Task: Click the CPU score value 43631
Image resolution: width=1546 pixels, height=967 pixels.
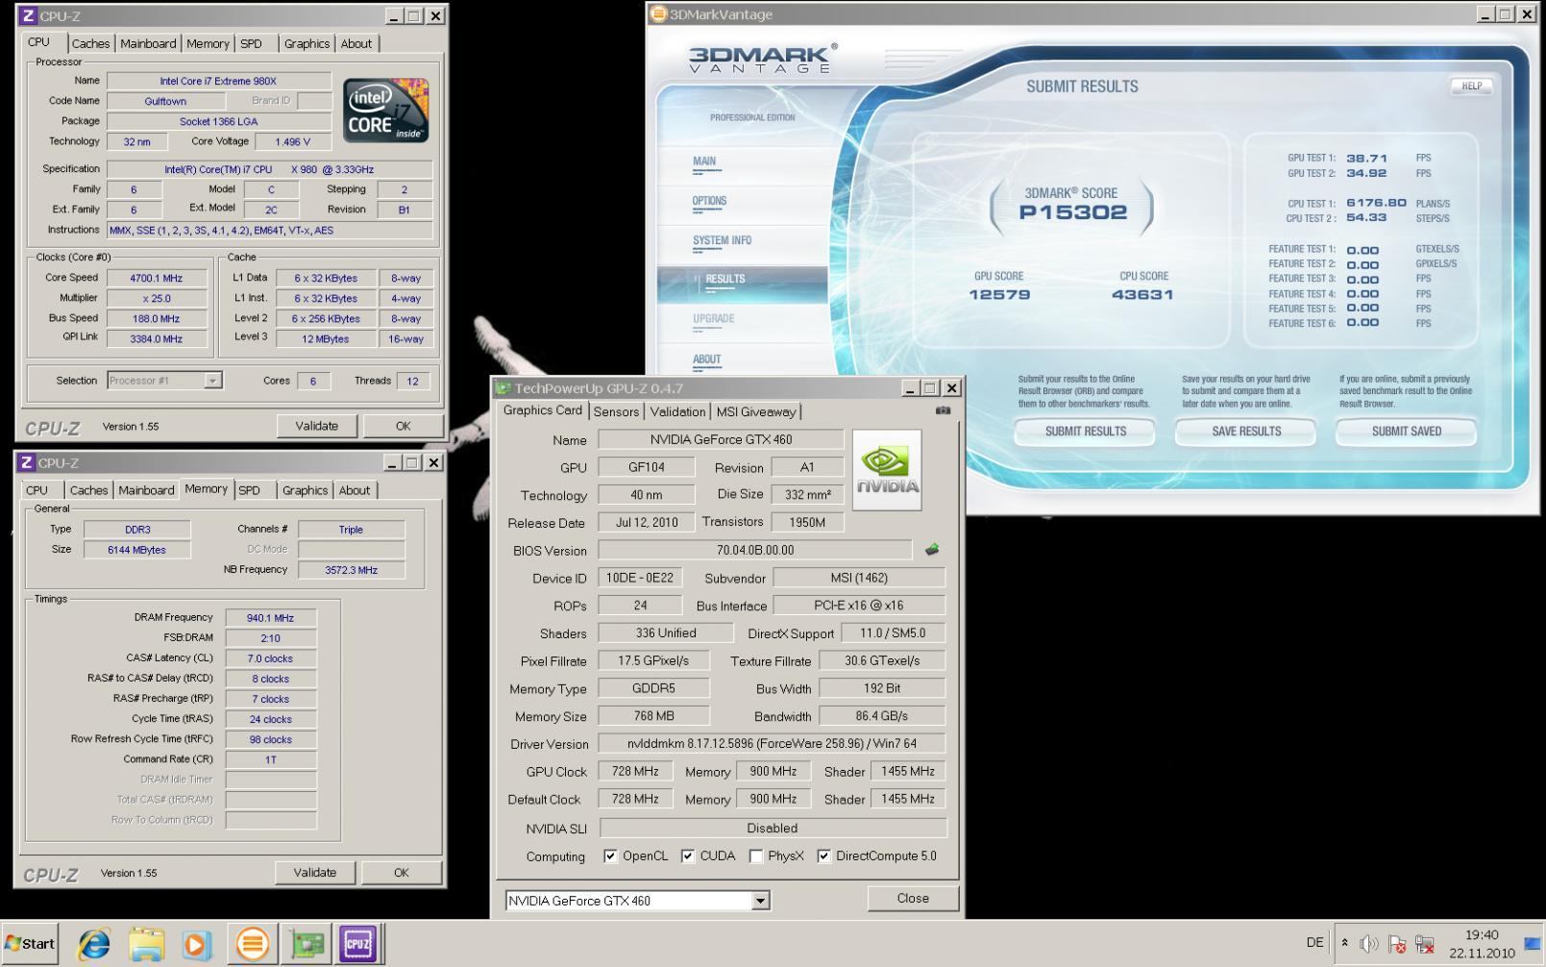Action: pos(1142,295)
